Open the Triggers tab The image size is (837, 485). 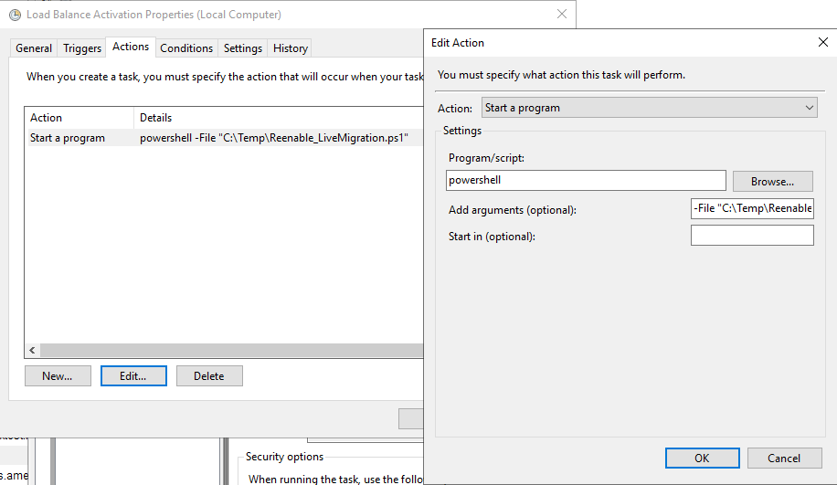click(x=82, y=48)
